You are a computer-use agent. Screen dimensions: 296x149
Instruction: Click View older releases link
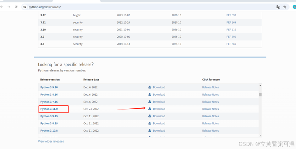pos(51,141)
